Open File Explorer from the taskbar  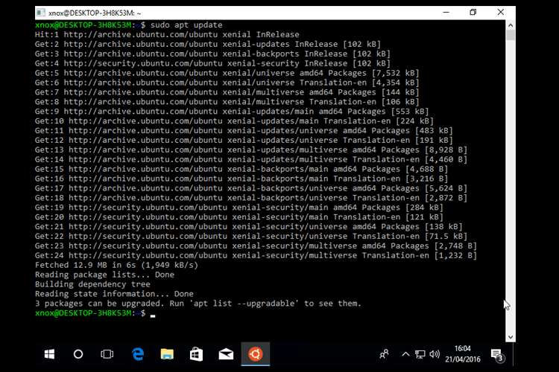[167, 354]
